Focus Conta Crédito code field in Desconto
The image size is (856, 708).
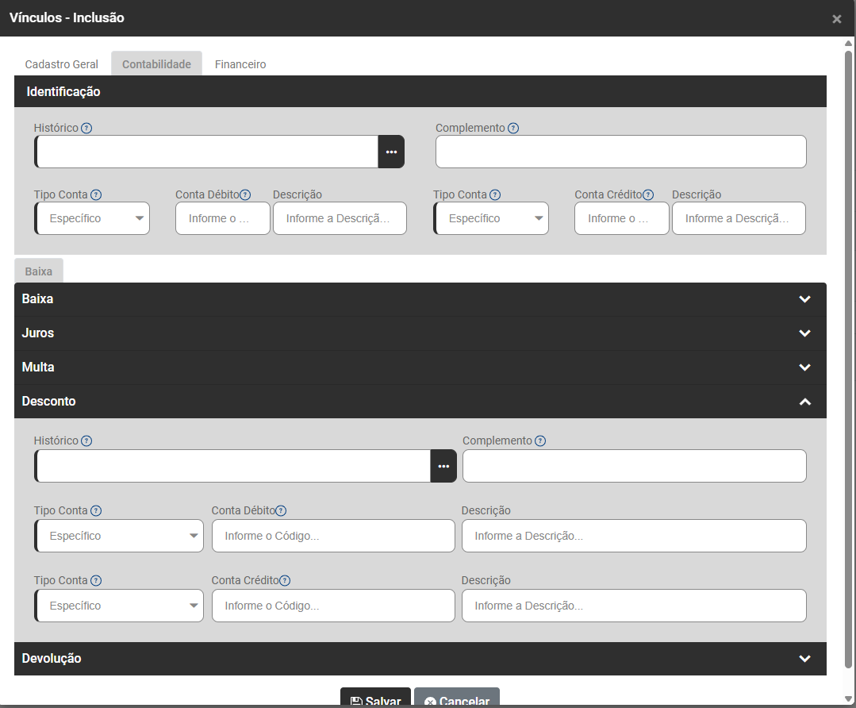click(333, 606)
